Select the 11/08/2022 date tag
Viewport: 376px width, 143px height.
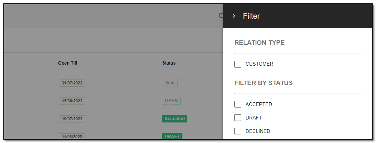(72, 136)
